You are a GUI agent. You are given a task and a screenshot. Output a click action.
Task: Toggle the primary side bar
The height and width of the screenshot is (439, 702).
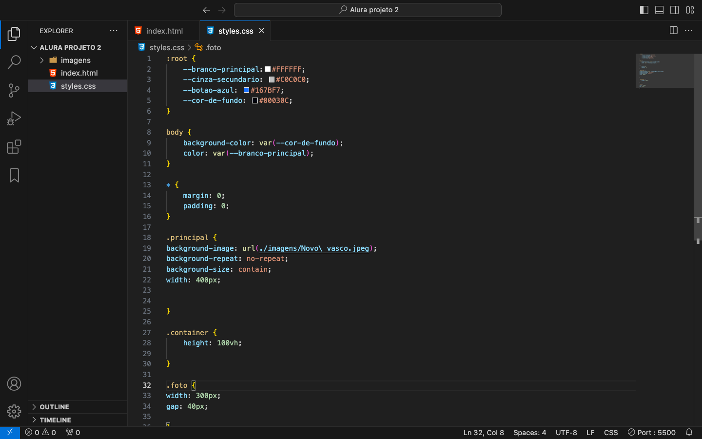click(644, 10)
